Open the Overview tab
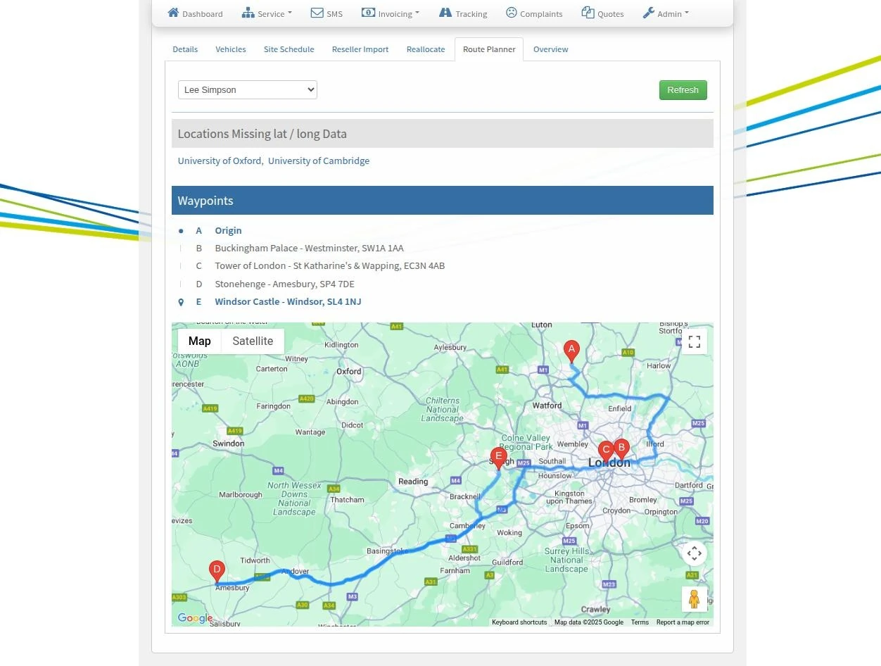The image size is (881, 666). point(551,49)
